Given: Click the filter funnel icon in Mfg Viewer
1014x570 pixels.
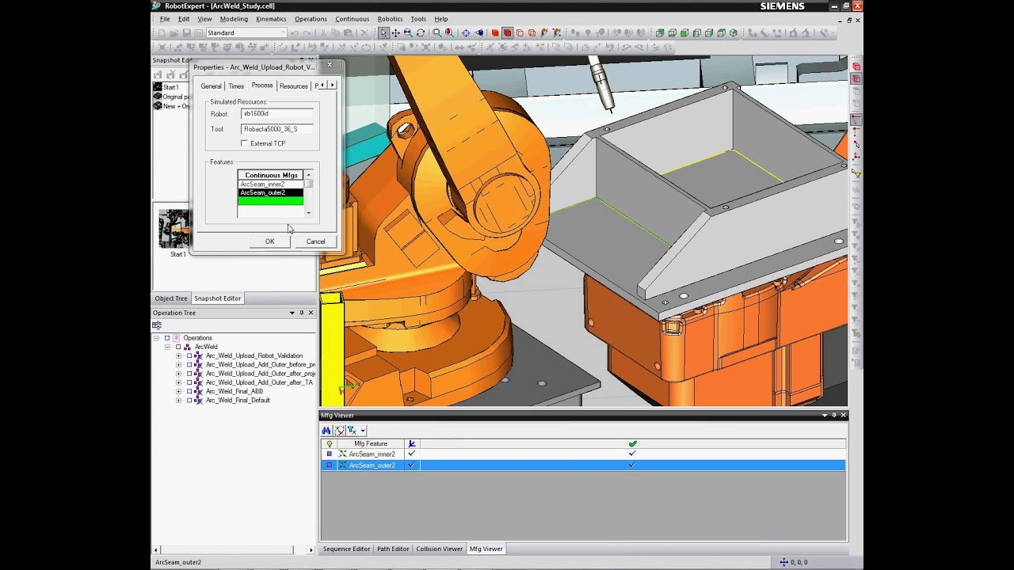Looking at the screenshot, I should (352, 431).
